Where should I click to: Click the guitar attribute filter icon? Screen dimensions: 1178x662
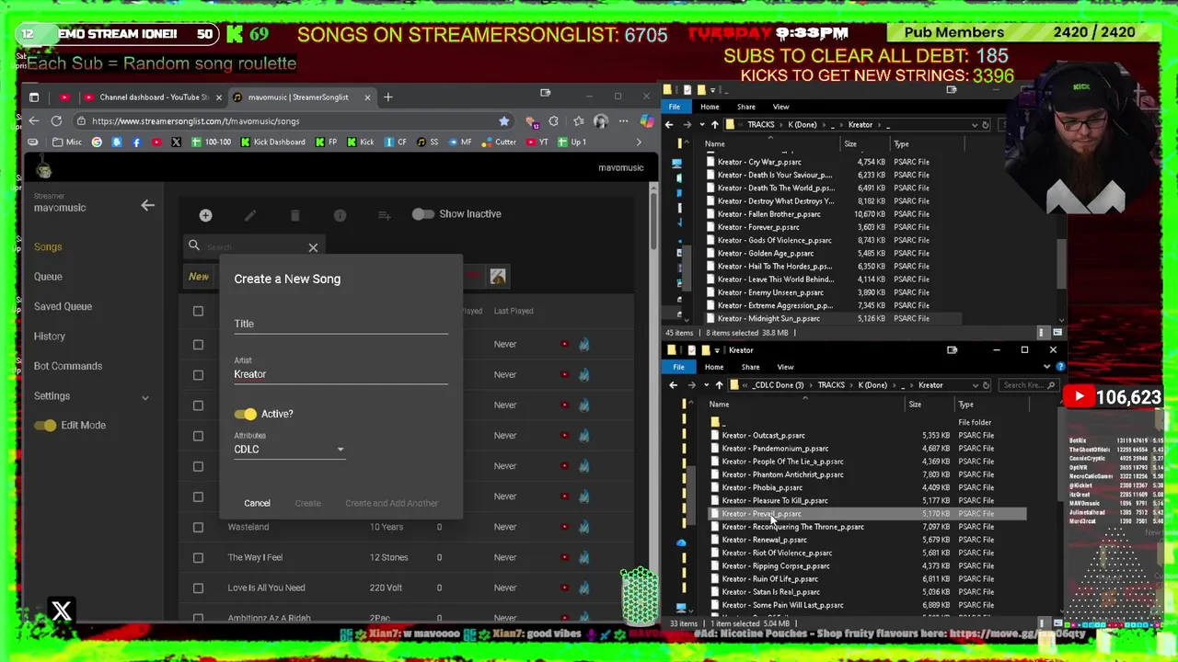[498, 276]
